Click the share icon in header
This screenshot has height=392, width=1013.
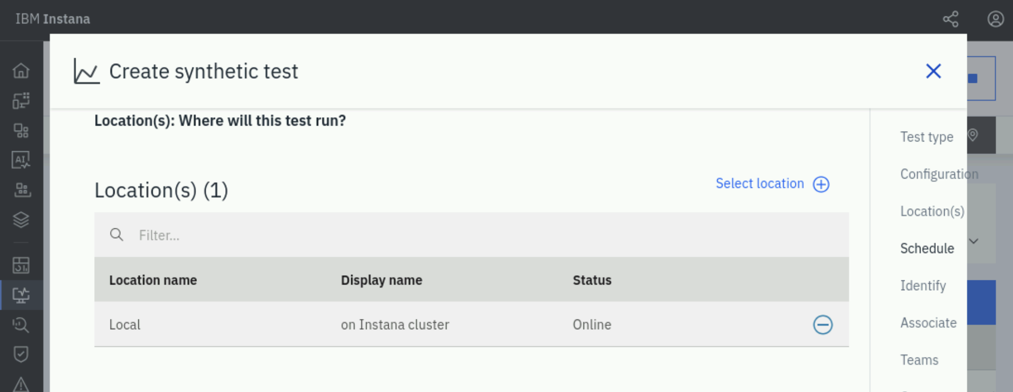click(950, 20)
